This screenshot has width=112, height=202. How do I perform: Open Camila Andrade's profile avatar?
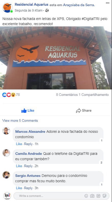6,153
